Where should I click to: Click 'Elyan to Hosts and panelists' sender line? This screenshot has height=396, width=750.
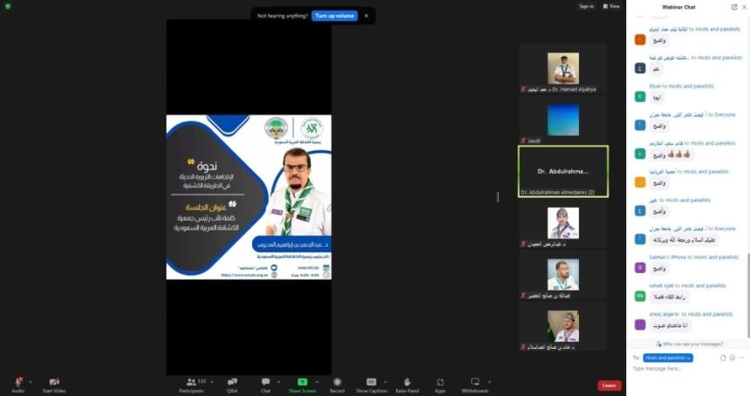[x=681, y=86]
